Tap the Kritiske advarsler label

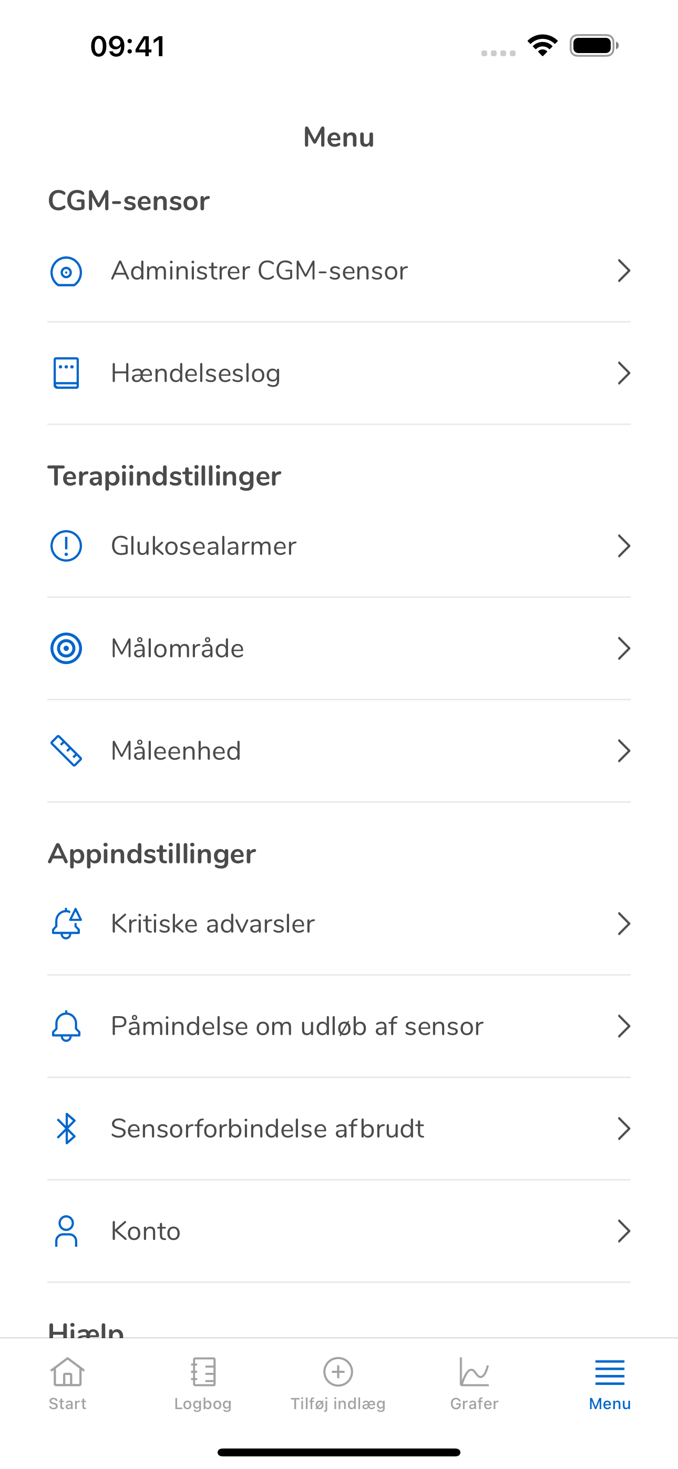point(213,923)
